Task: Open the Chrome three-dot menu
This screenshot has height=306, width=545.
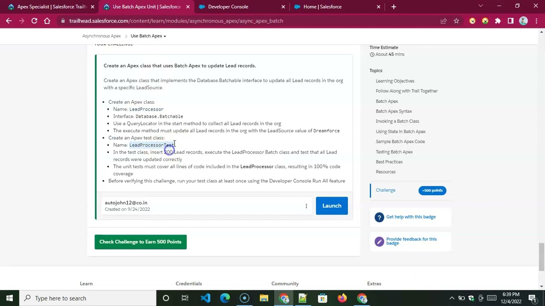Action: coord(536,21)
